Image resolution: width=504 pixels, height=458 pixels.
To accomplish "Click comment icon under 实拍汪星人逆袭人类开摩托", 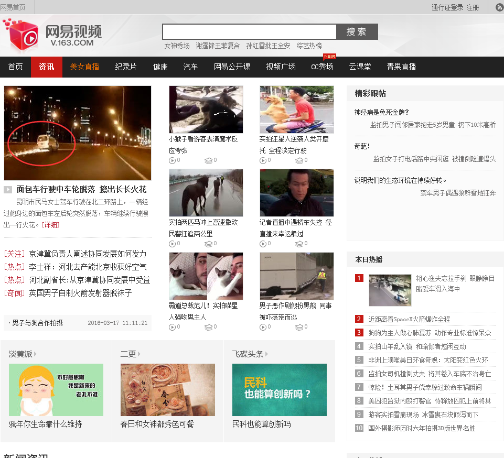I will point(299,160).
